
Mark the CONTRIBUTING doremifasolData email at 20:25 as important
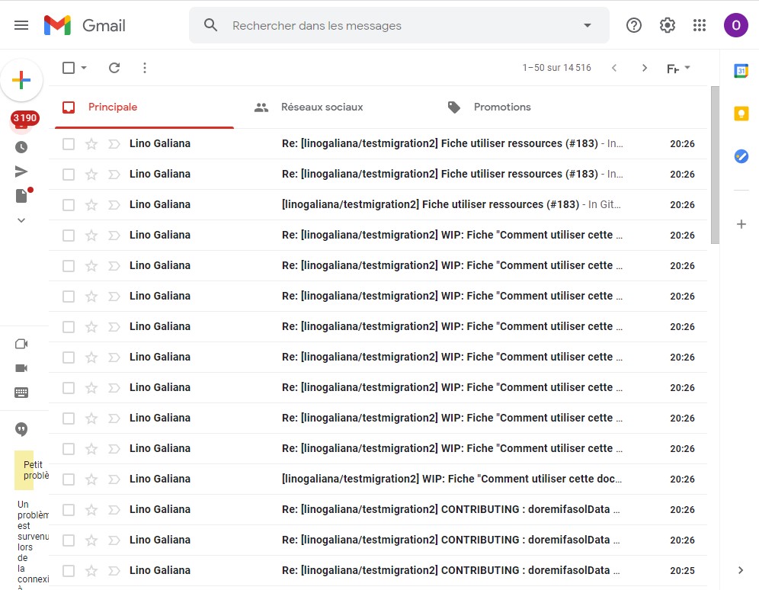[114, 571]
